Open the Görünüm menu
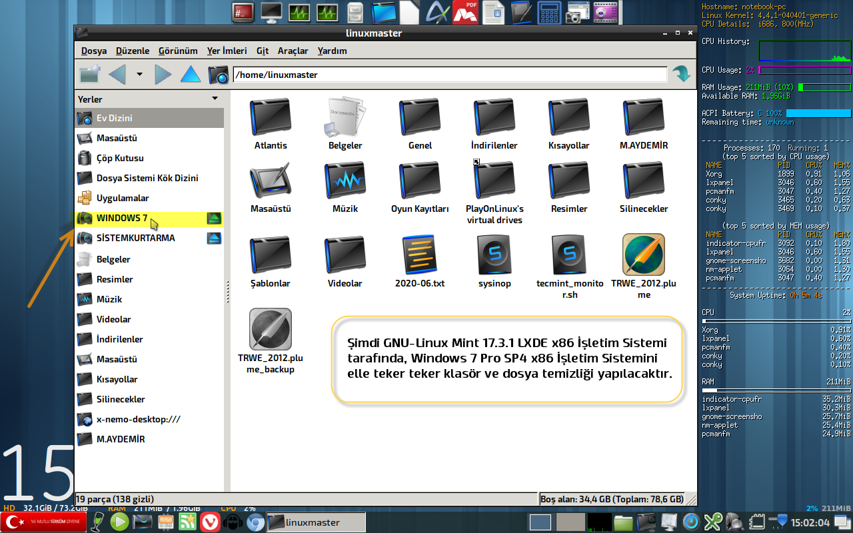853x533 pixels. pos(178,51)
